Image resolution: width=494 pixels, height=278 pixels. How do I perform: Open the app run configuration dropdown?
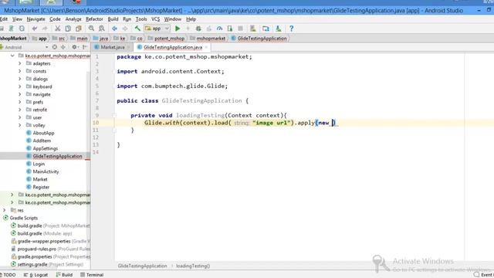click(x=157, y=29)
